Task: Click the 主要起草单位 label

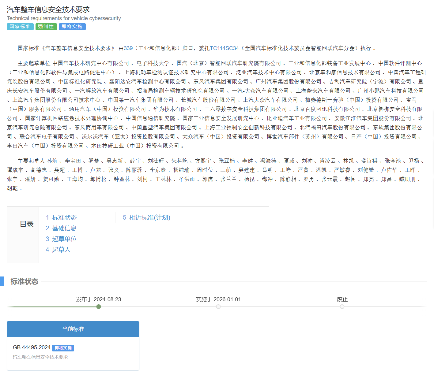Action: click(34, 63)
